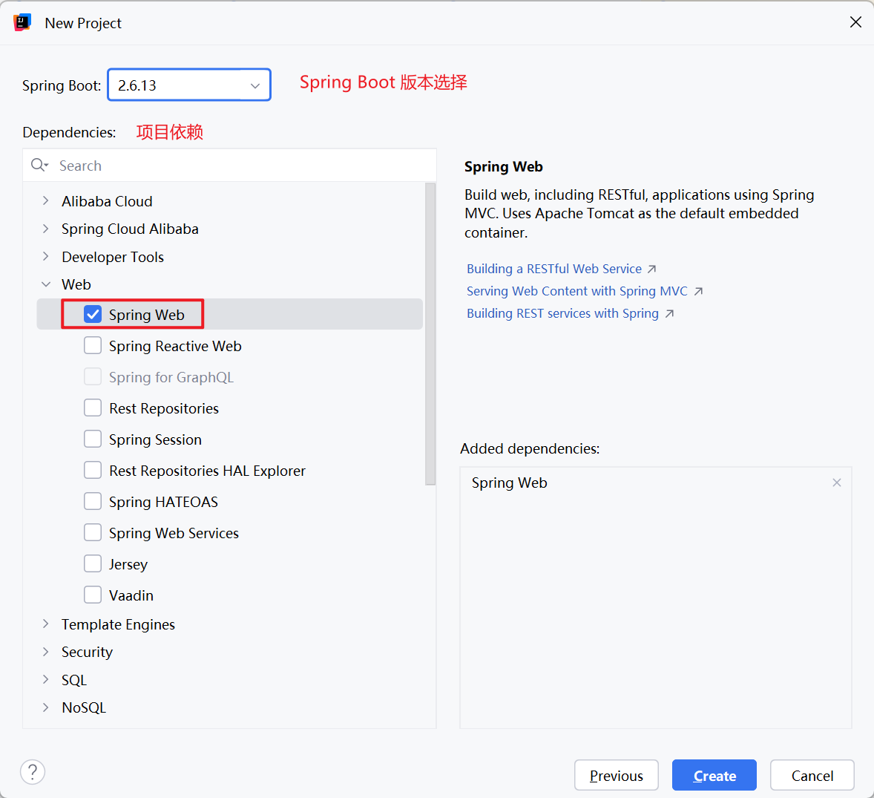The width and height of the screenshot is (874, 798).
Task: Open the help question mark button
Action: tap(33, 772)
